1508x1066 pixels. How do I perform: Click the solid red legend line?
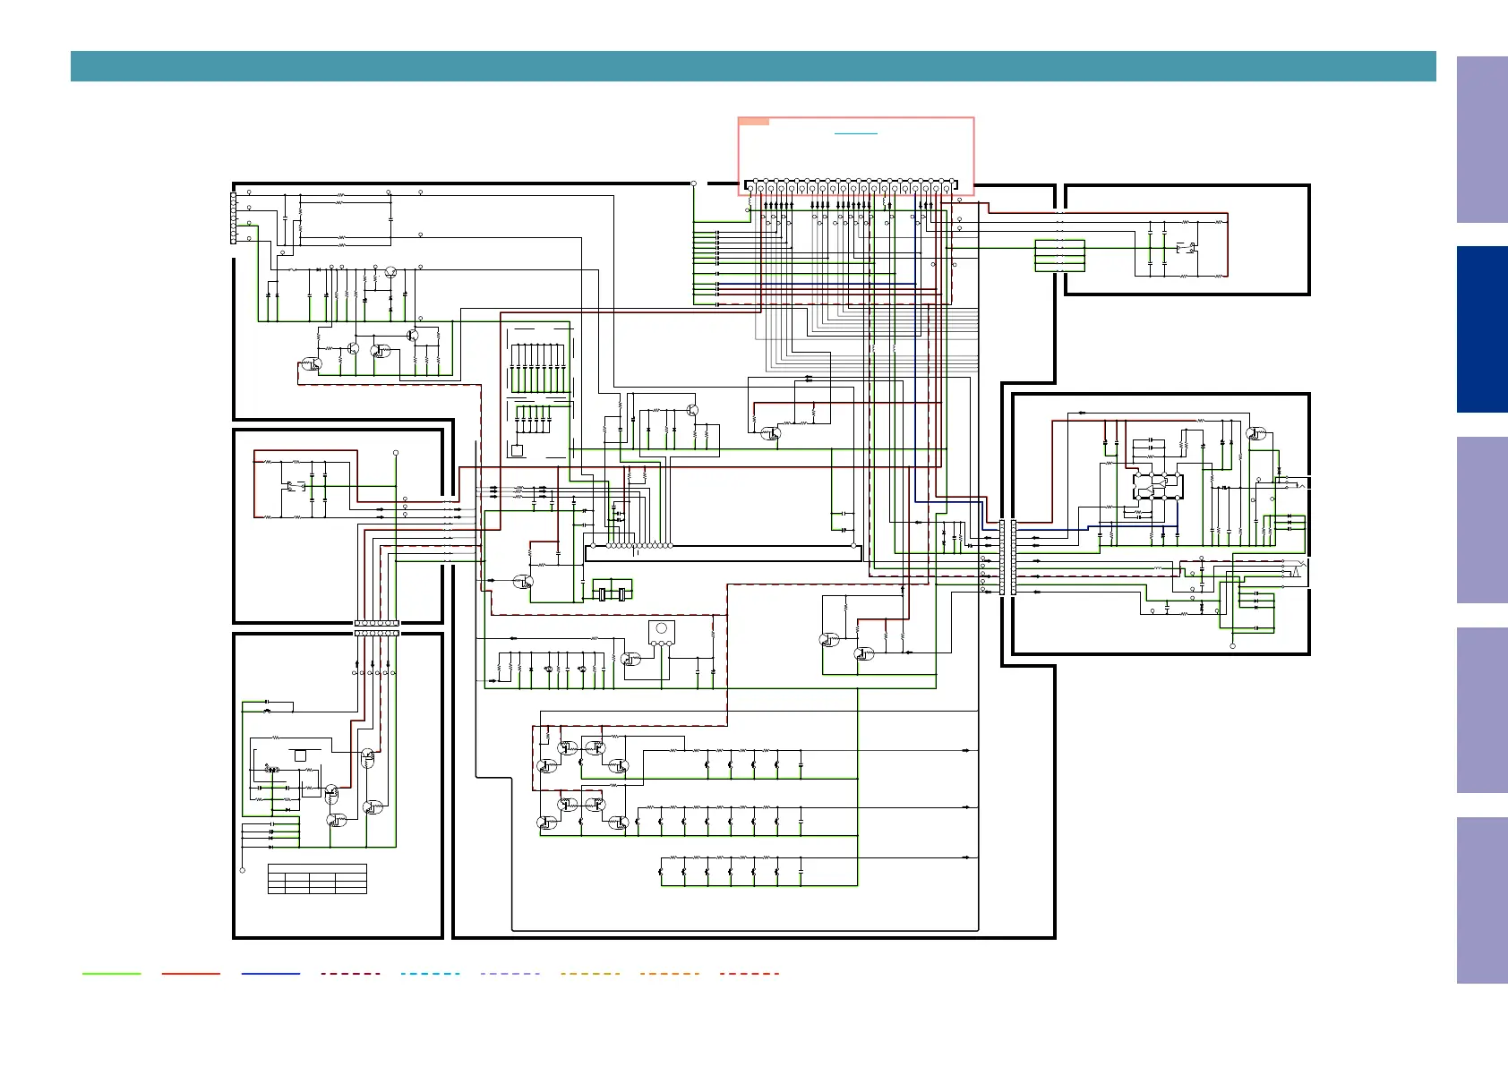[x=191, y=973]
